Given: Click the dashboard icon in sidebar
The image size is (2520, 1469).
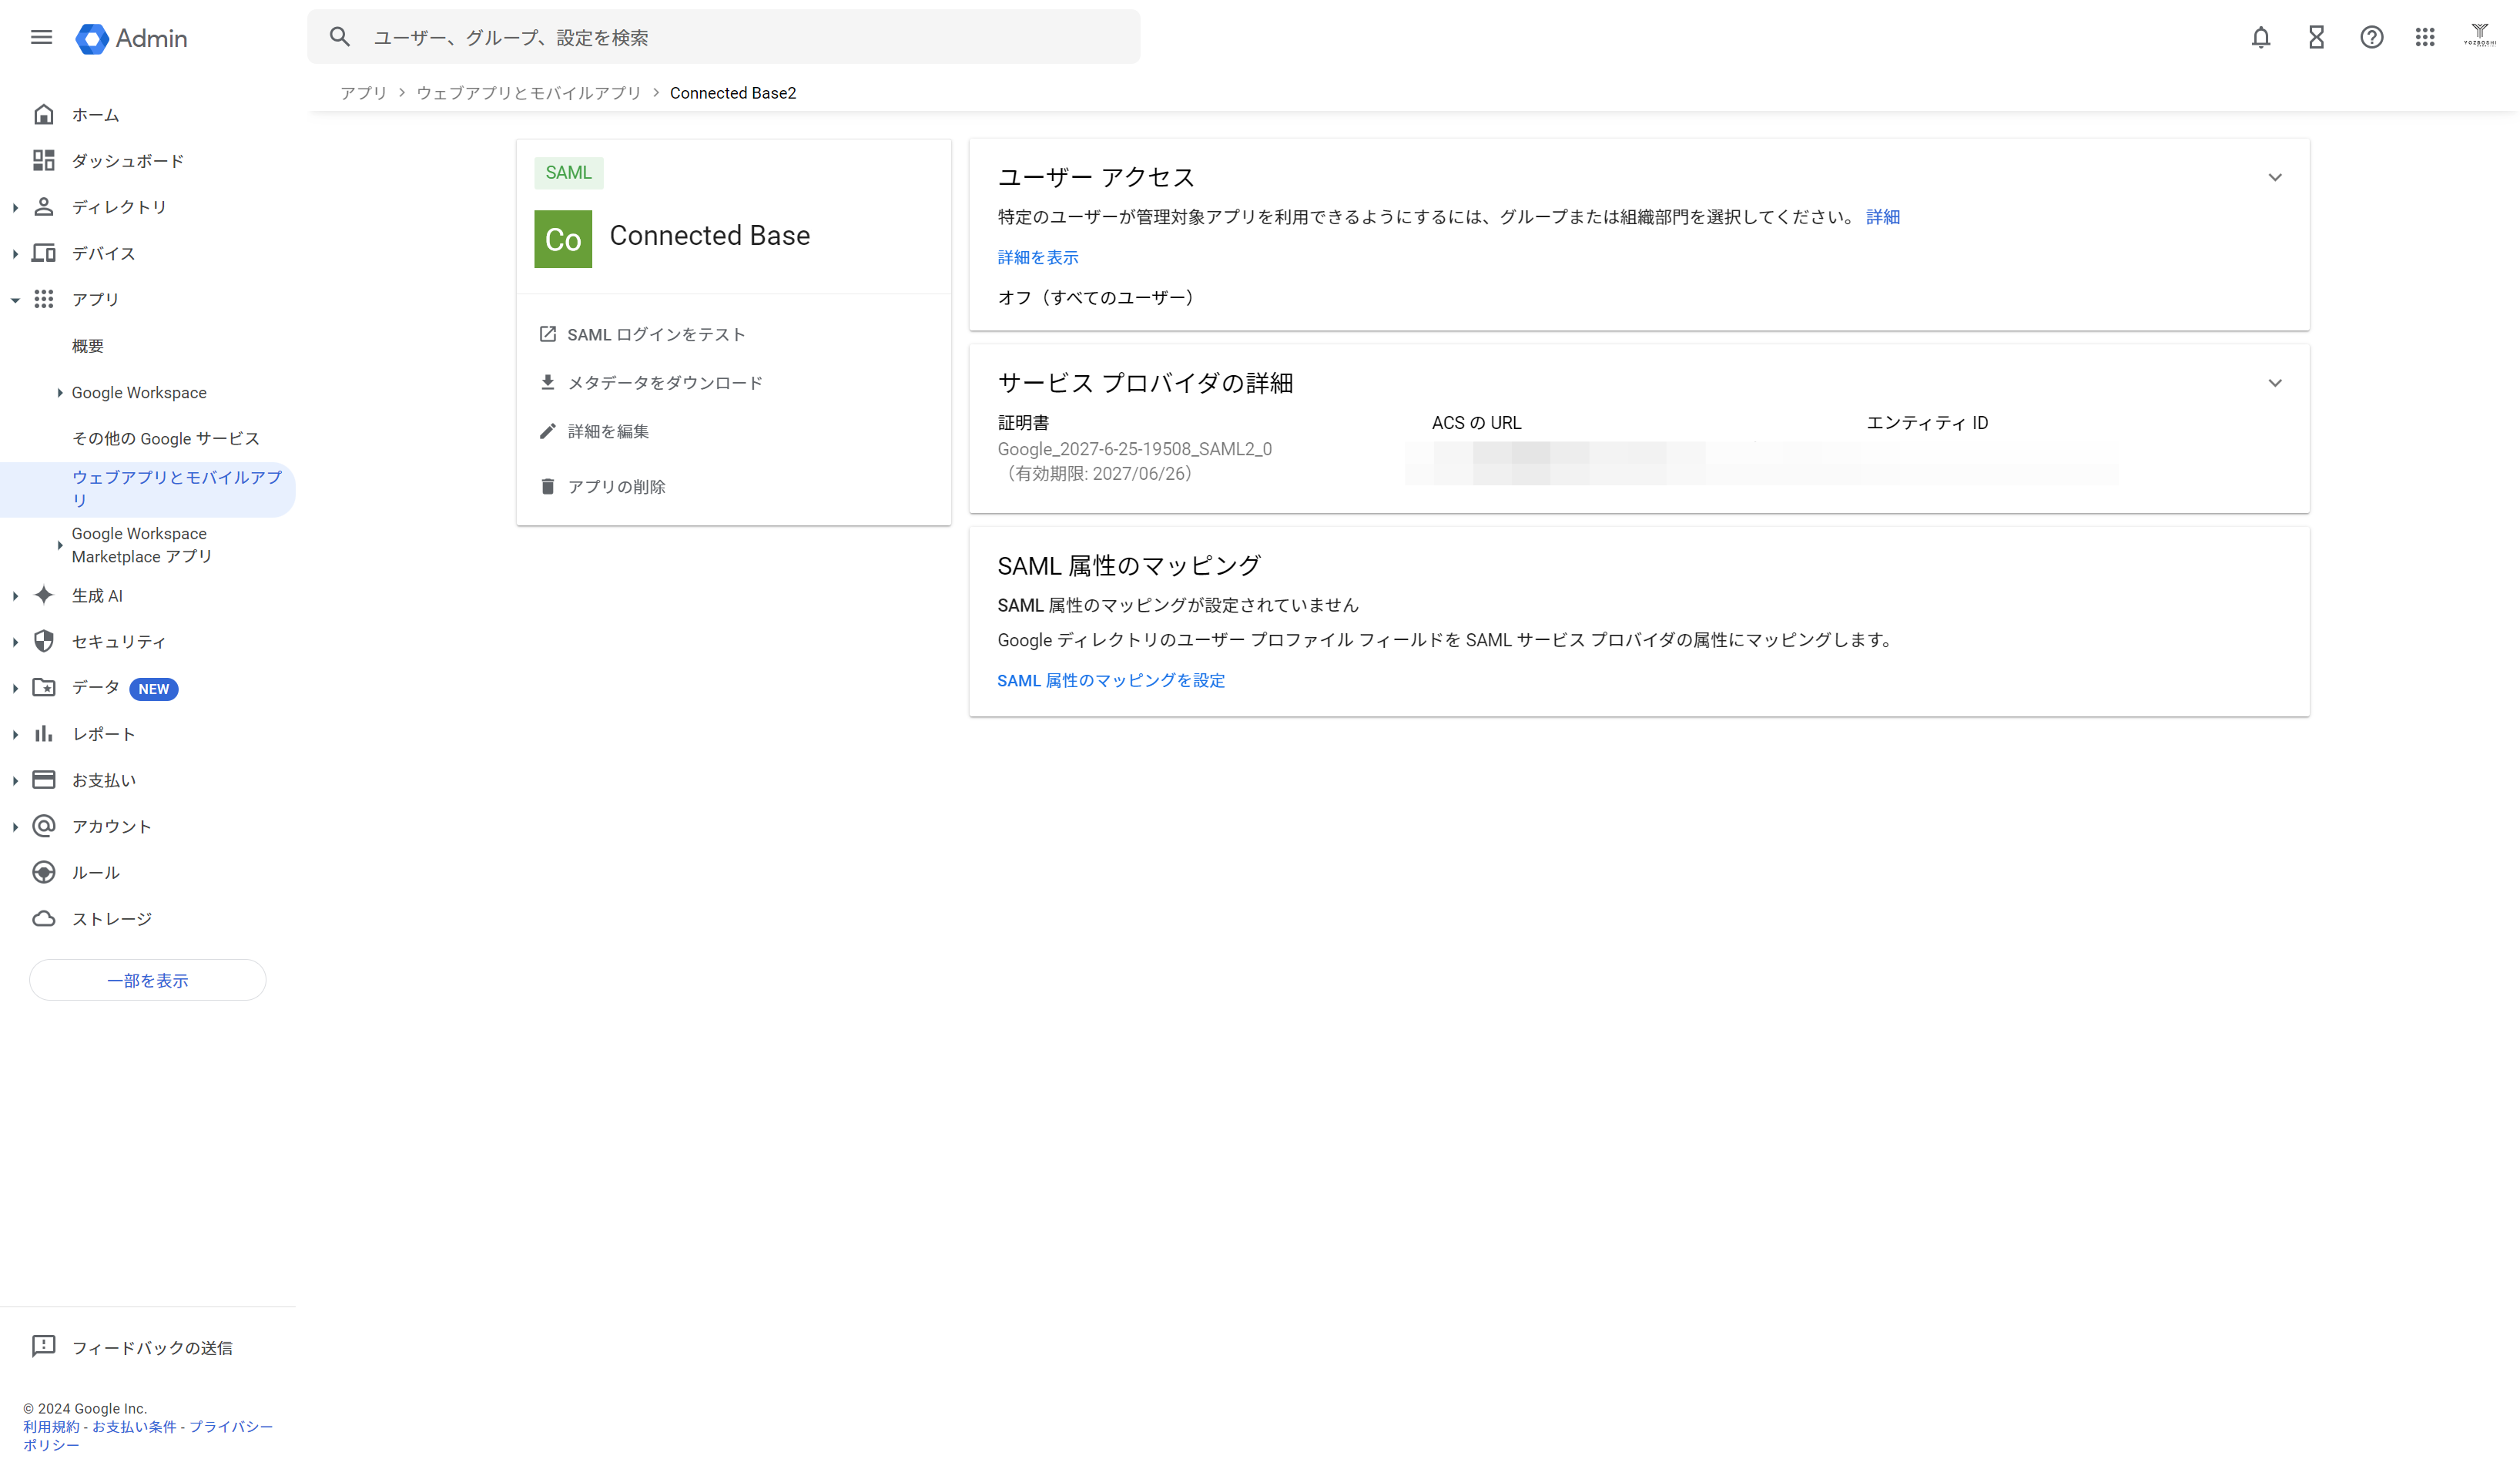Looking at the screenshot, I should tap(43, 160).
